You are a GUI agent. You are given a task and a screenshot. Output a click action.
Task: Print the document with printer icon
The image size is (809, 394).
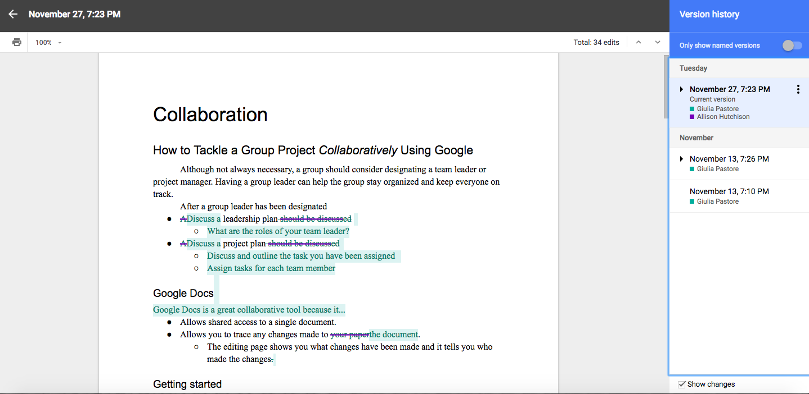click(x=17, y=42)
